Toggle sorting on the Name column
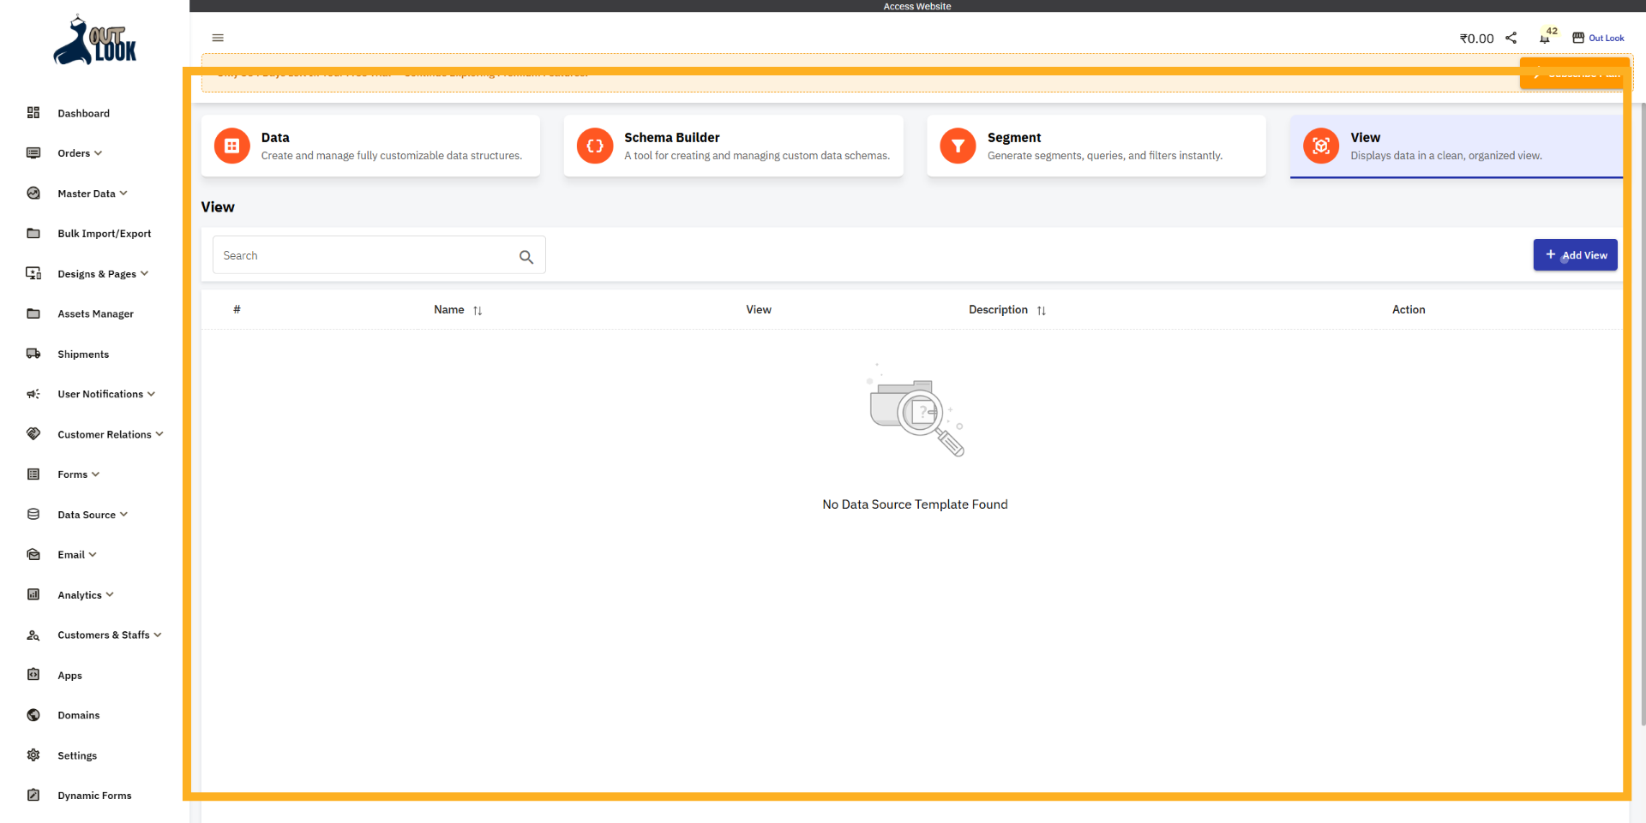 click(478, 310)
